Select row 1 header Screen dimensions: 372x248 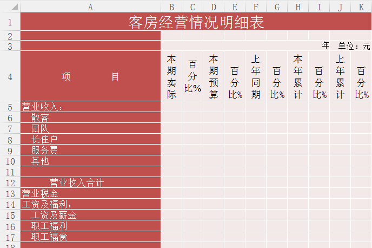[10, 22]
